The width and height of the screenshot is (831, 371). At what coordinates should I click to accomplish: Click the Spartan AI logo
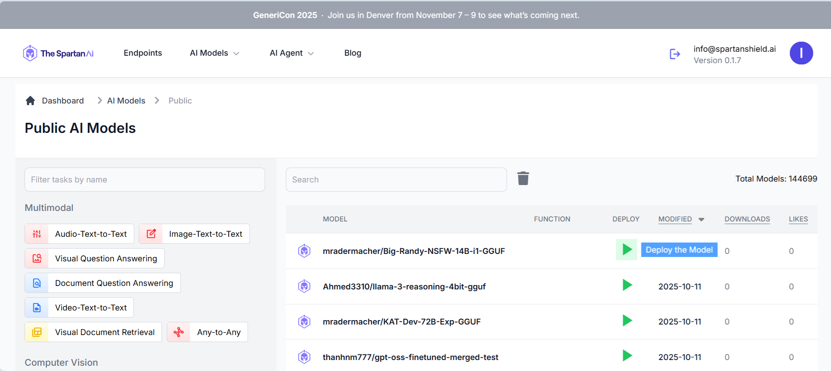point(58,54)
